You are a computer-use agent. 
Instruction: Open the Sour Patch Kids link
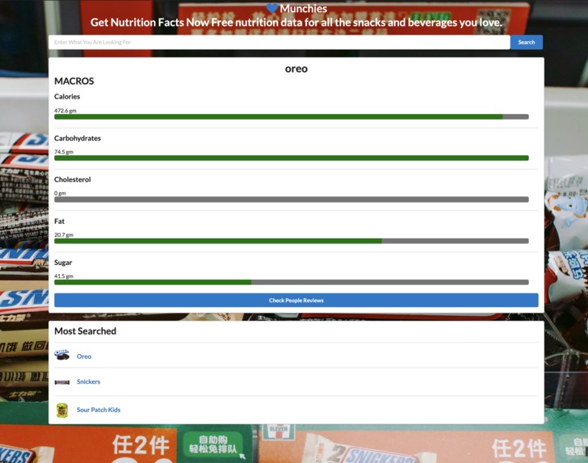[x=99, y=410]
